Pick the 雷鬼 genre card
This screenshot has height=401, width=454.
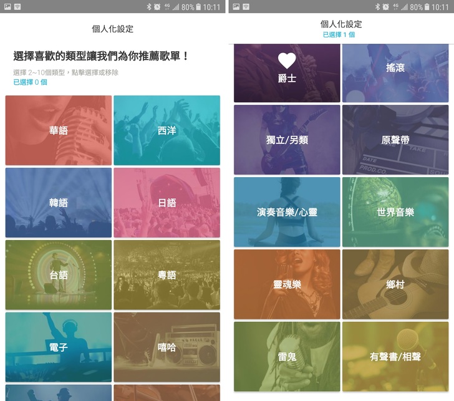[x=287, y=357]
